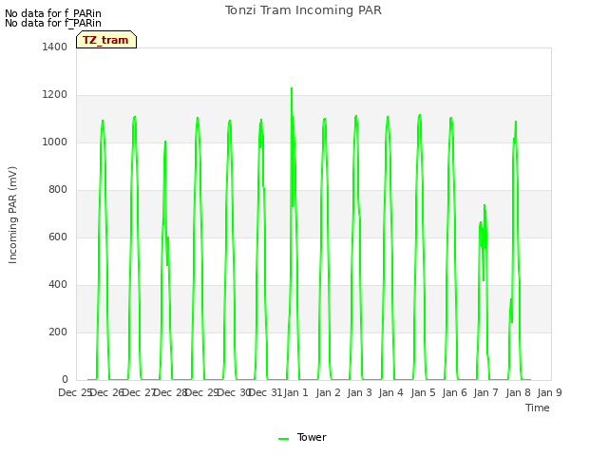
Task: Click the 400 y-axis tick label
Action: click(58, 285)
